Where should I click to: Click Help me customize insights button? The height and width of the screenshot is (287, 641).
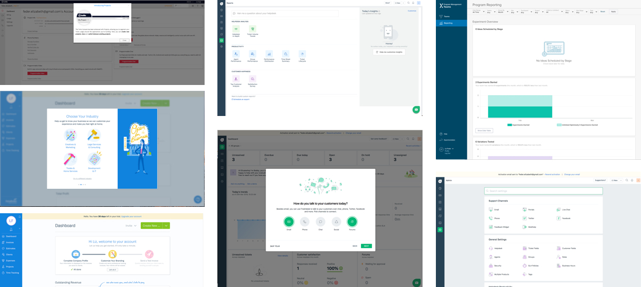tap(389, 52)
